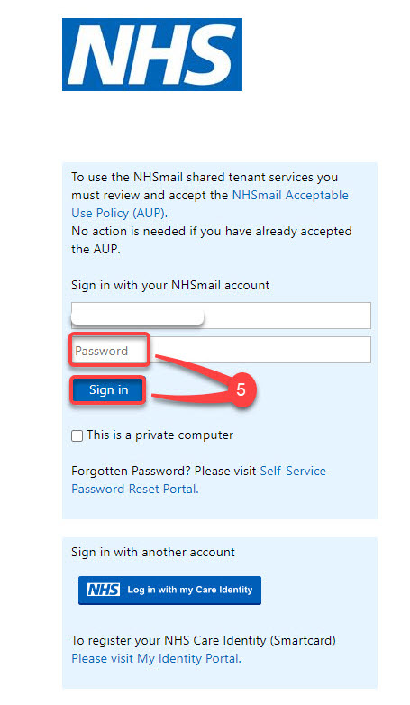Viewport: 410px width, 705px height.
Task: Click the Sign in button
Action: 108,389
